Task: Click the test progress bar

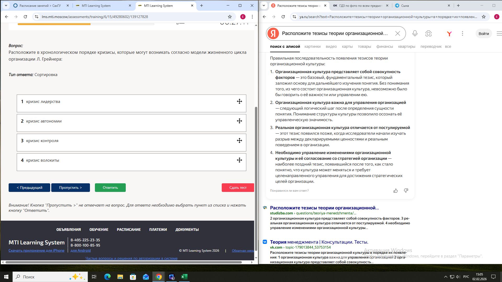Action: [86, 24]
